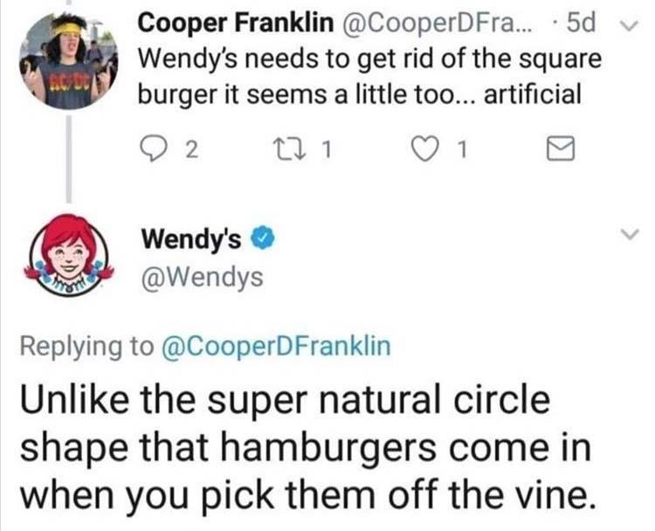655x531 pixels.
Task: Click the @Wendys handle
Action: click(x=203, y=278)
